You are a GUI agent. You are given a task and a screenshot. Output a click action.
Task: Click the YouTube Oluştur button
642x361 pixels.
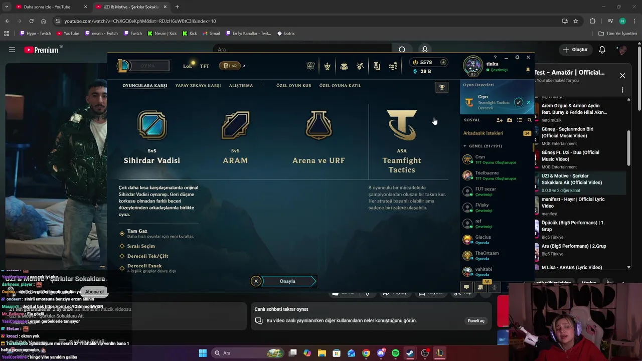(575, 50)
